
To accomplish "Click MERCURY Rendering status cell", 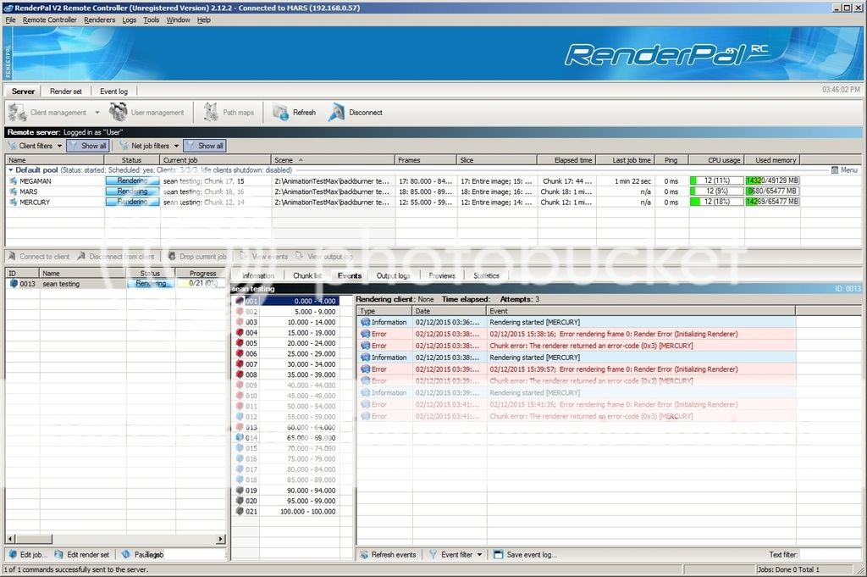I will pos(132,202).
